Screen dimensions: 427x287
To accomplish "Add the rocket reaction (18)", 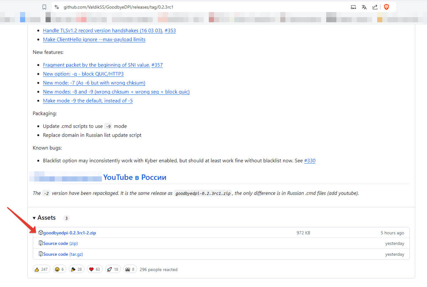I will [113, 269].
